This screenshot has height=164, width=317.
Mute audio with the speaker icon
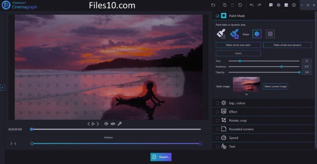[106, 124]
